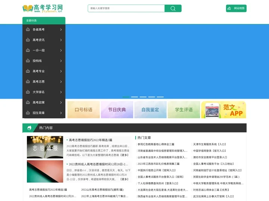Screen dimensions: 269x201
Task: Expand the 高考专业 chevron arrow
Action: 61,71
